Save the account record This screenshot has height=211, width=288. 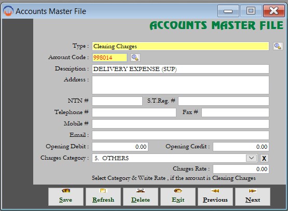66,196
